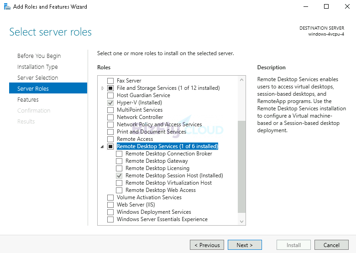
Task: Enable the Web Server (IIS) role checkbox
Action: 110,205
